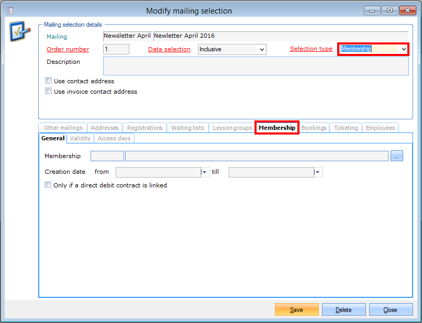Toggle Use invoice contact address checkbox

(49, 91)
